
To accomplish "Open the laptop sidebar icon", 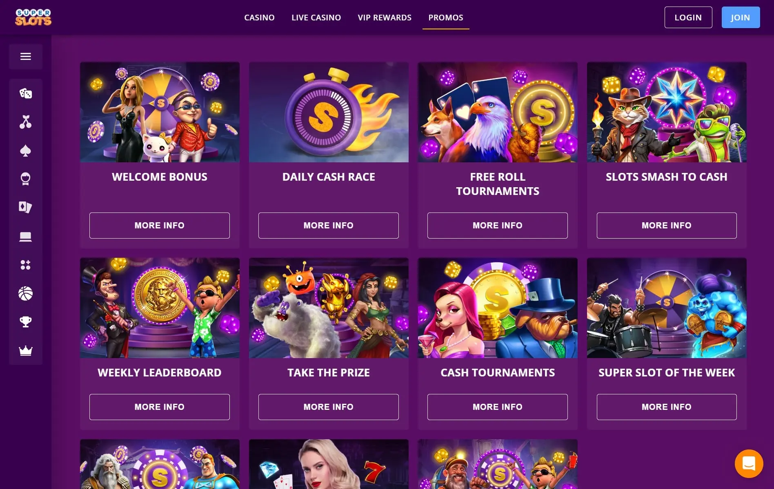I will coord(26,237).
